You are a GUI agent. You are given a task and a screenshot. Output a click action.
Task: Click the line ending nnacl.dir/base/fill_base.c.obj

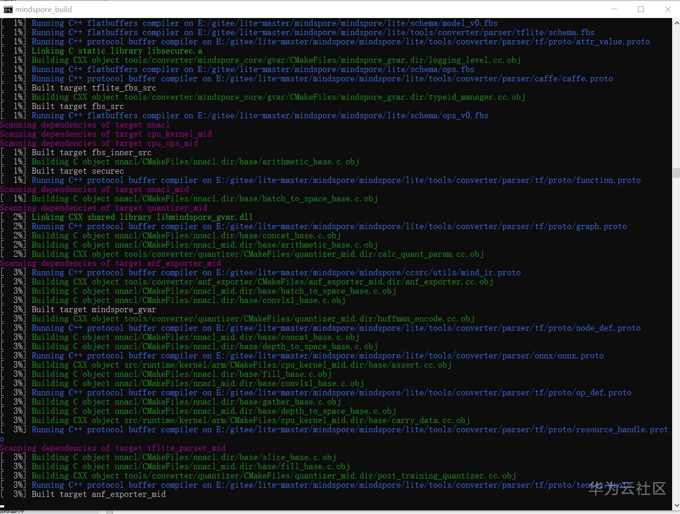[166, 374]
